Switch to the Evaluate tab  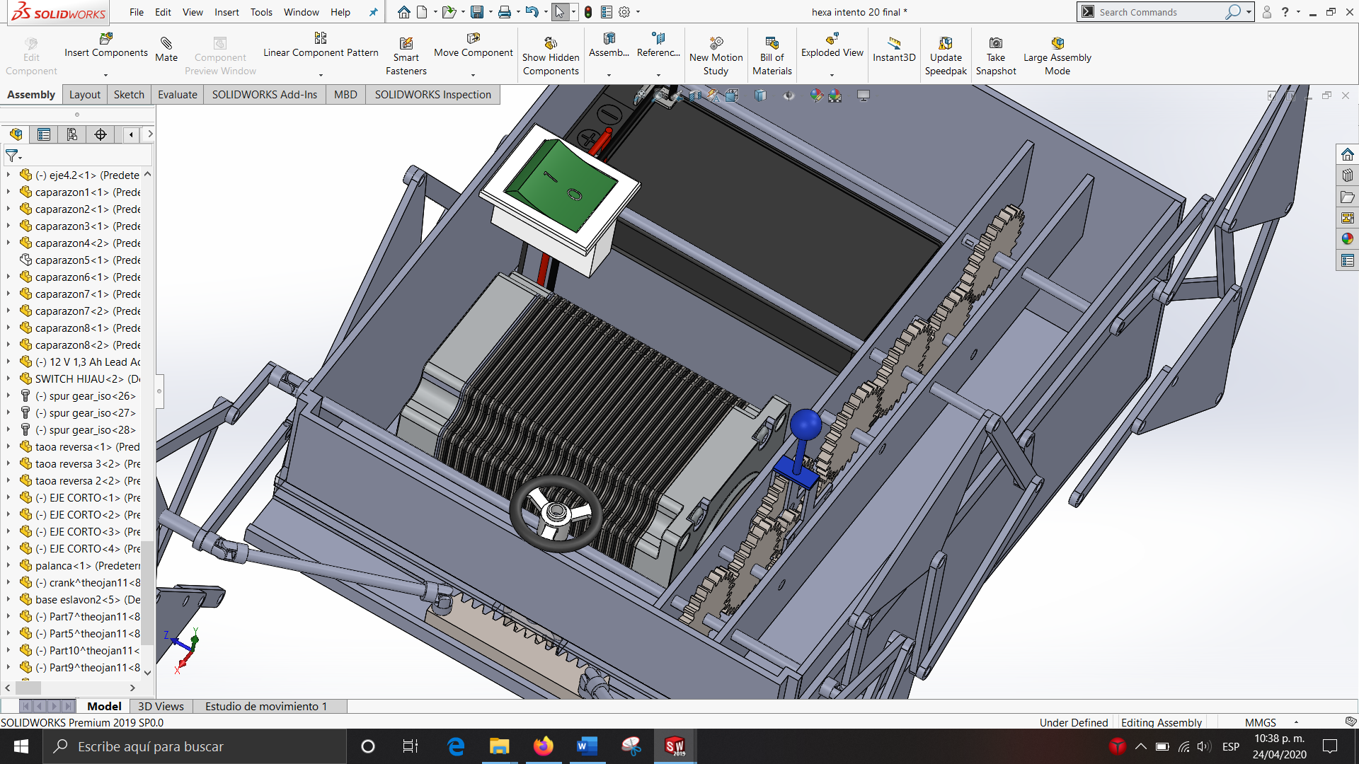pos(177,95)
